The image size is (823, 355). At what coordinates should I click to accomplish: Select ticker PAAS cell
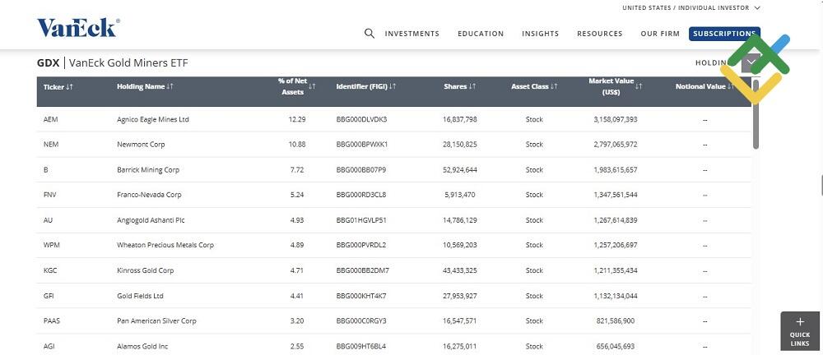point(51,321)
